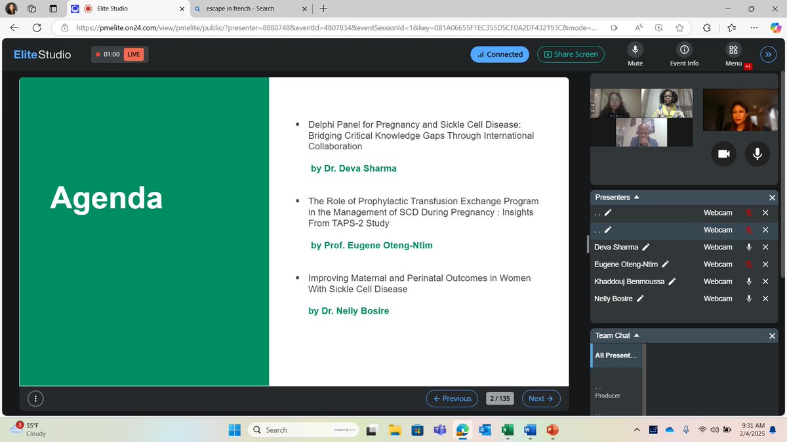The height and width of the screenshot is (442, 787).
Task: Open a new browser tab
Action: pos(324,9)
